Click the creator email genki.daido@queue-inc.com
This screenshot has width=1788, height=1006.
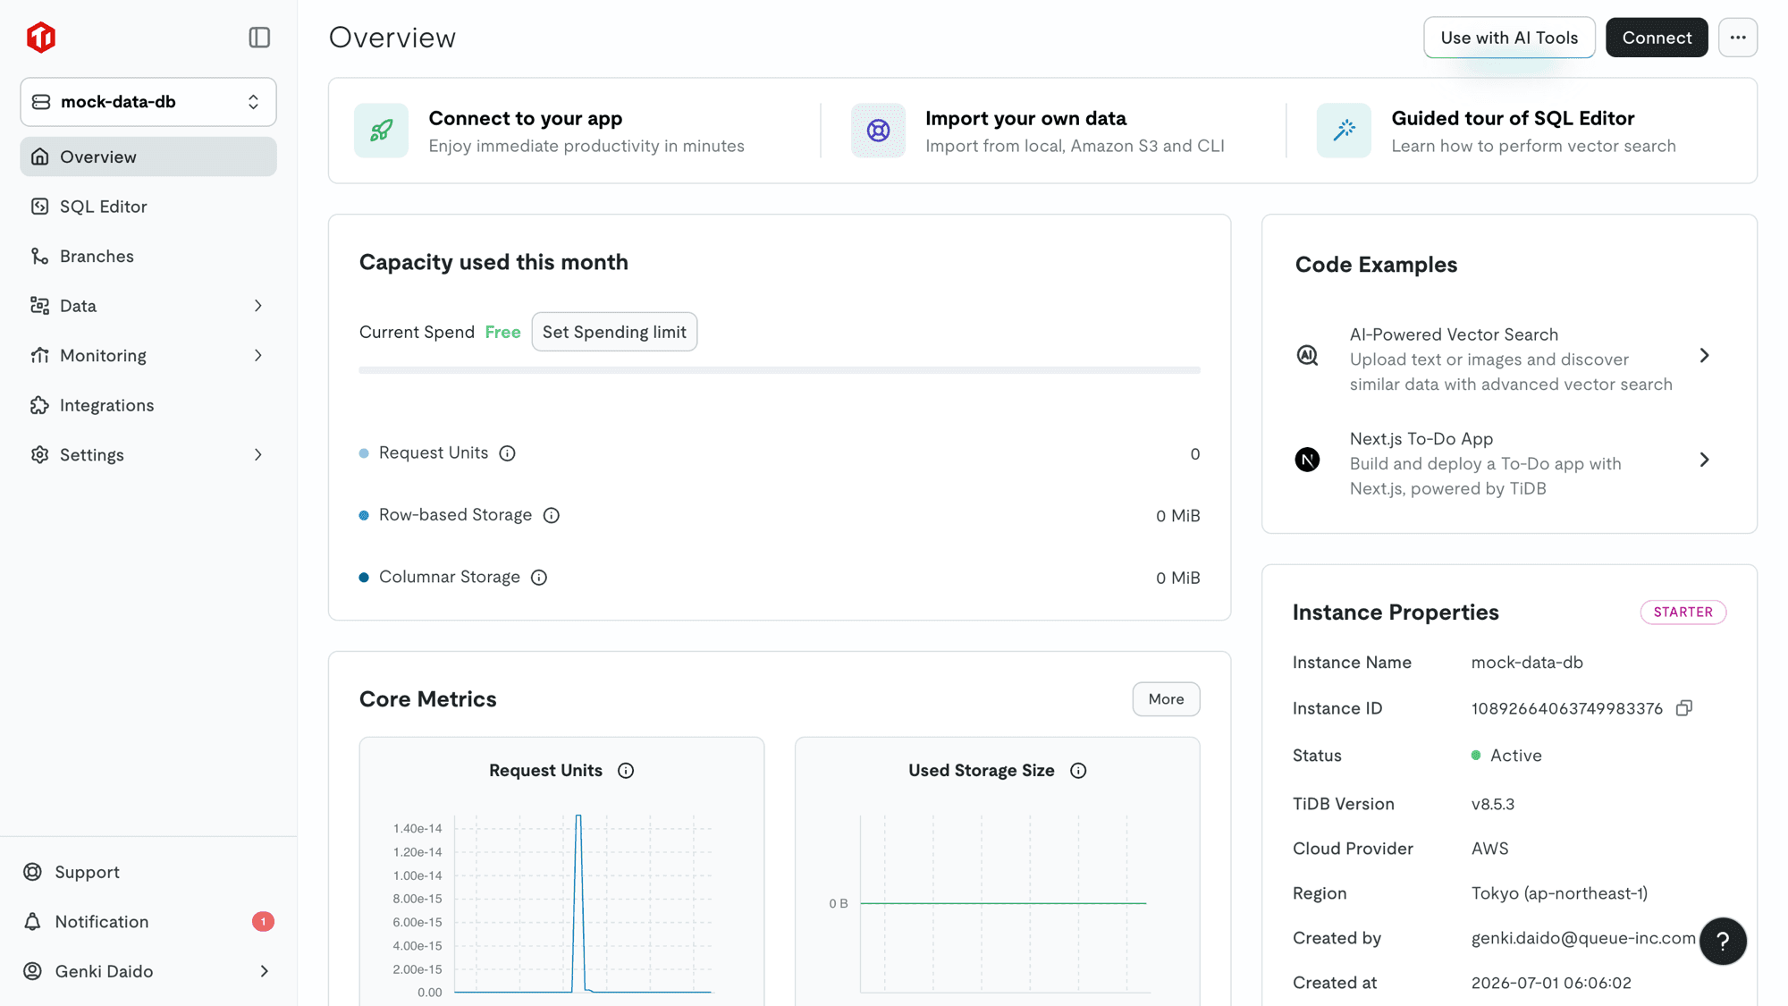[1583, 938]
